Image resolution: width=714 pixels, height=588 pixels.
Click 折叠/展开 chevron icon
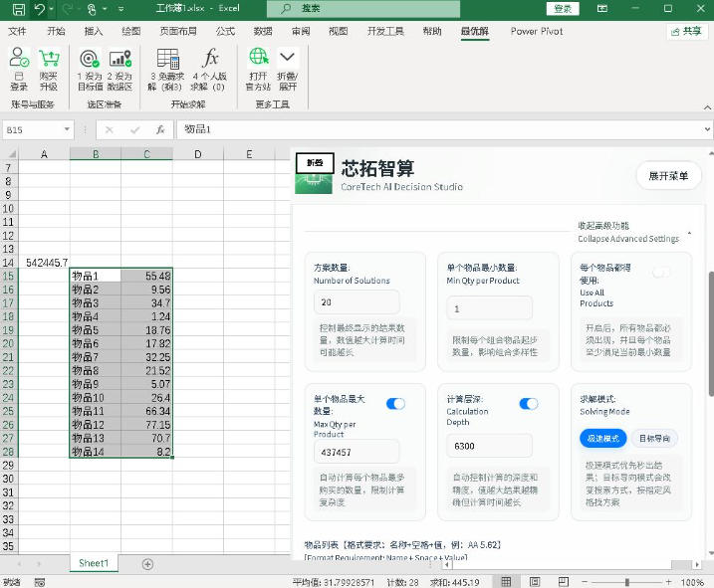(287, 57)
